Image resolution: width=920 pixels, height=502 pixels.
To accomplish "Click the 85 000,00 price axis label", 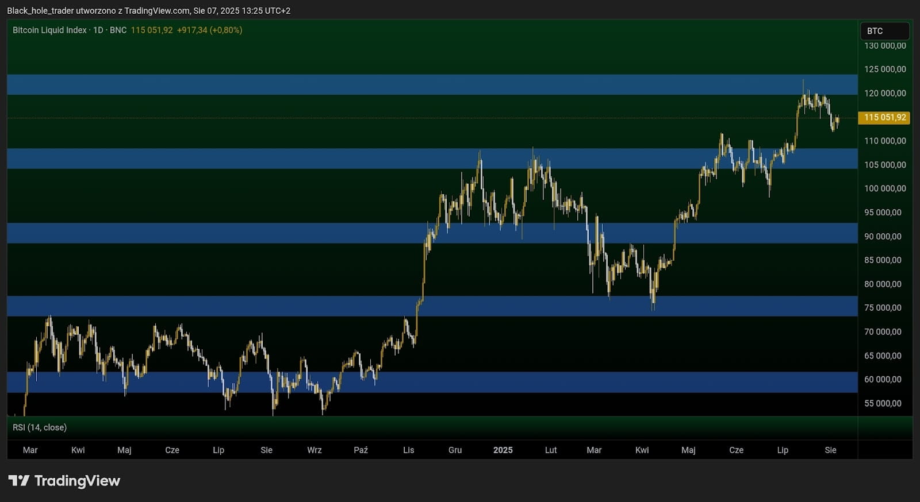I will click(883, 260).
